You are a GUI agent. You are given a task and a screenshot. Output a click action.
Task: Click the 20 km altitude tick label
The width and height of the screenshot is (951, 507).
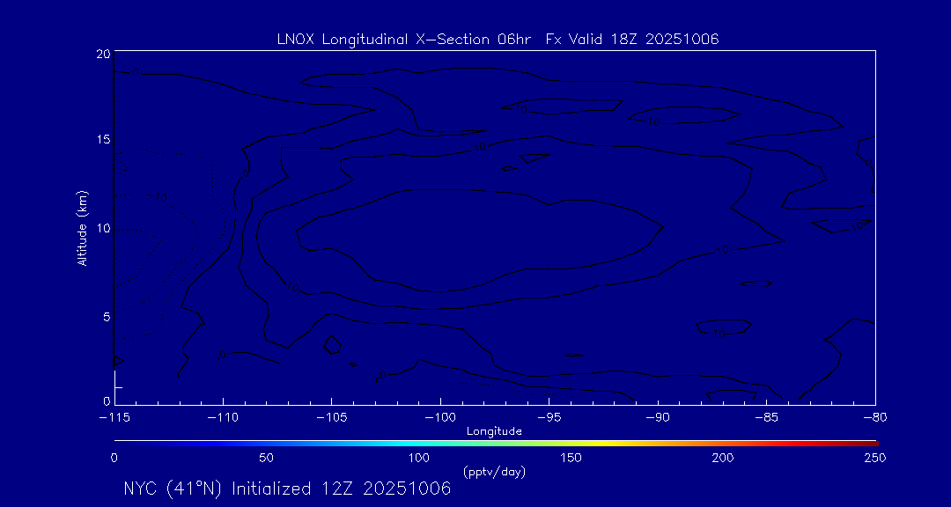pyautogui.click(x=103, y=54)
